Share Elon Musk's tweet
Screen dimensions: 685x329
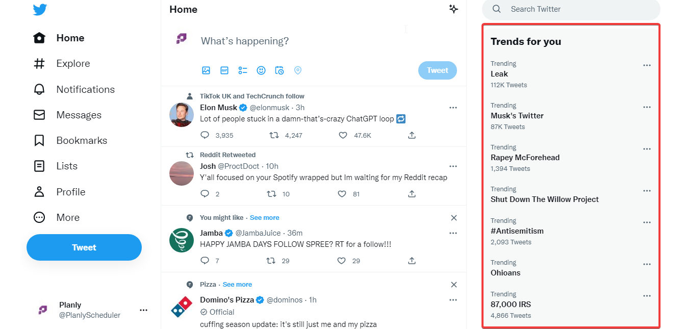coord(412,135)
